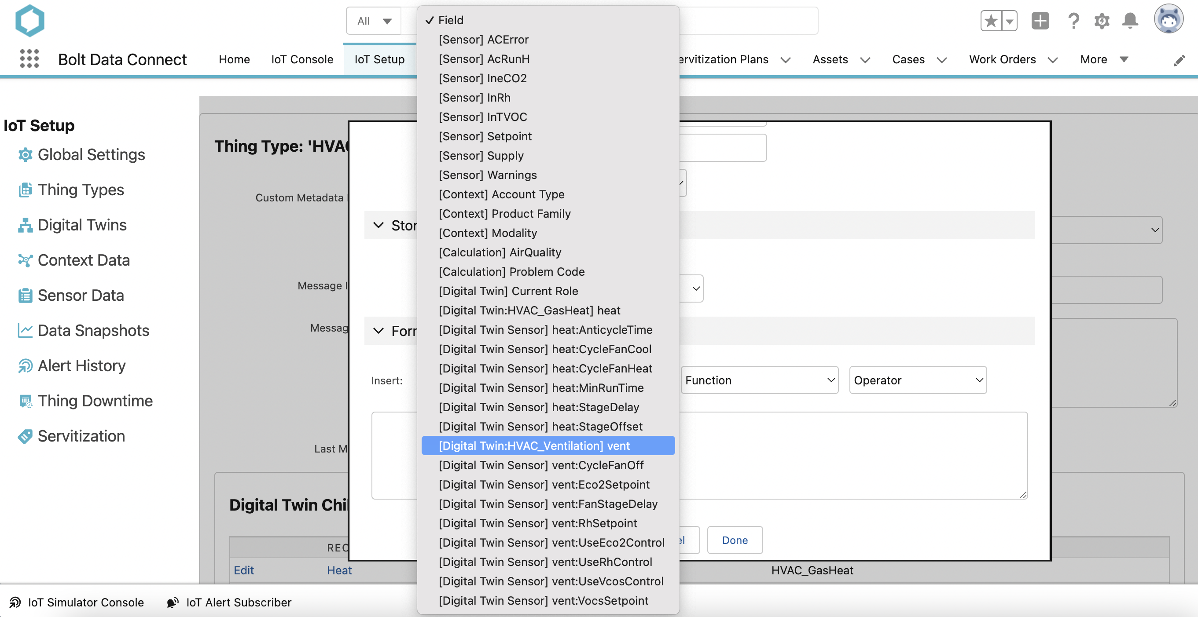1198x617 pixels.
Task: Open the Favorites star icon
Action: click(x=991, y=21)
